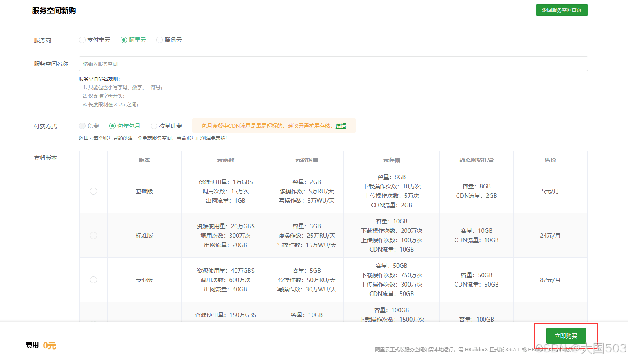Click the 出网流量：40GB text
This screenshot has height=359, width=628.
226,289
